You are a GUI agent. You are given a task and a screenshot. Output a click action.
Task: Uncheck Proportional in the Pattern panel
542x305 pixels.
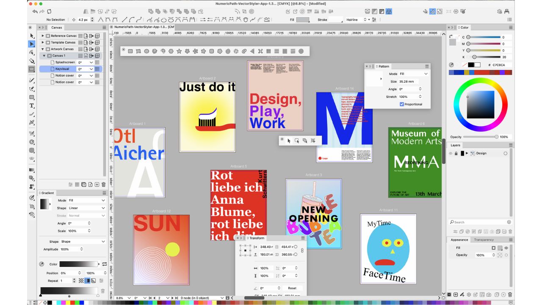(401, 104)
